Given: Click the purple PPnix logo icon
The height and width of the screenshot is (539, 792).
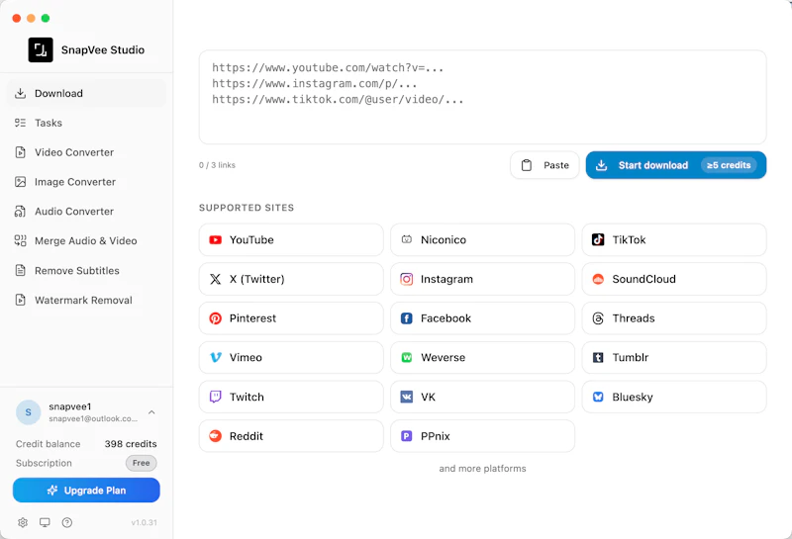Looking at the screenshot, I should (407, 436).
